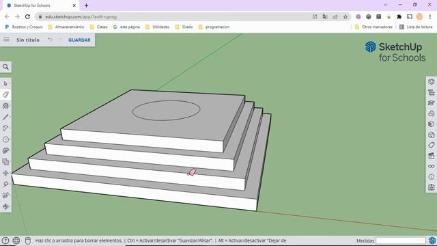Select the Orbit tool

pyautogui.click(x=5, y=206)
